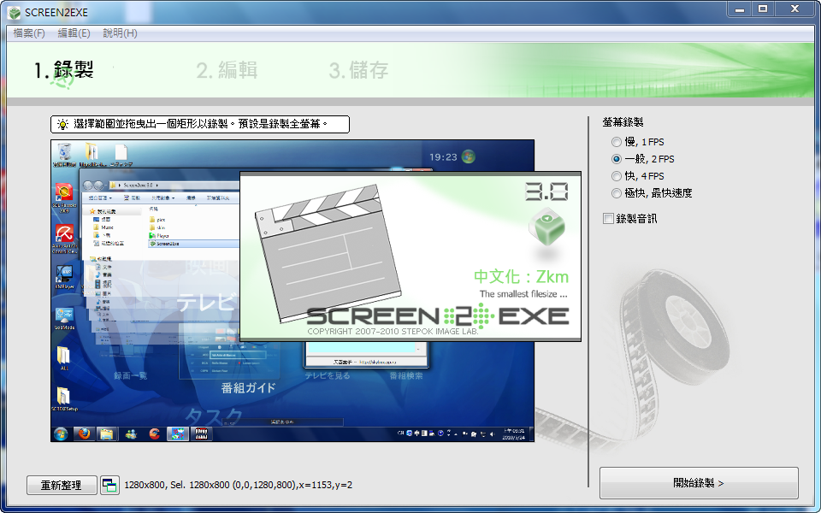The image size is (821, 513).
Task: Open the 檔案 menu
Action: coord(28,32)
